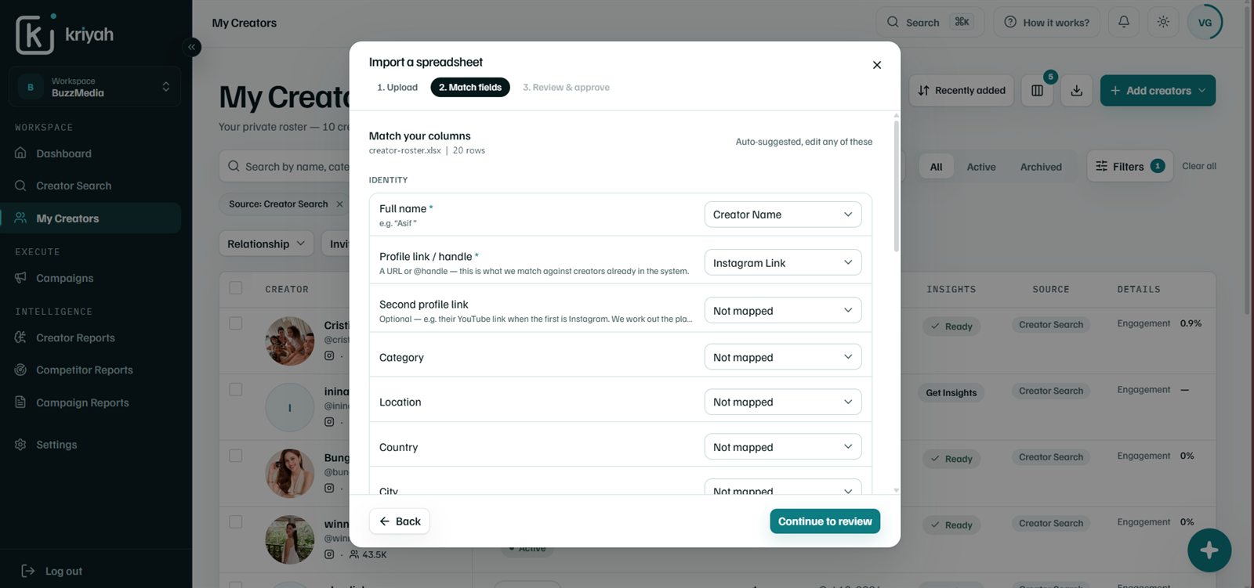Screen dimensions: 1254x588
Task: Open the Second profile link dropdown
Action: tap(783, 310)
